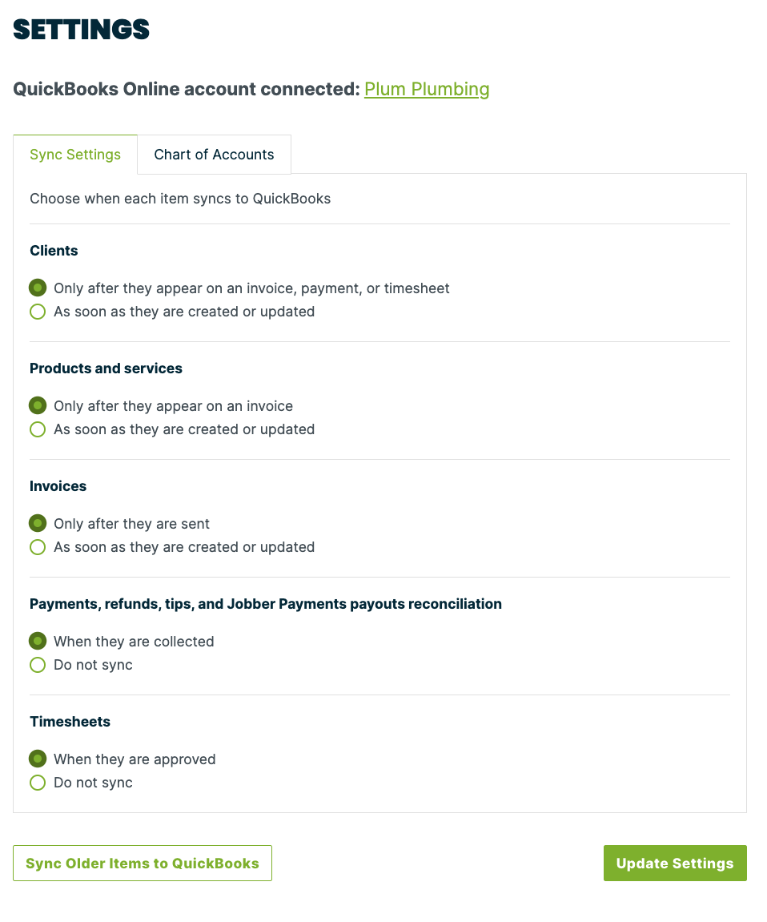Choose invoices sync as soon as created or updated
The height and width of the screenshot is (922, 767).
pos(38,547)
